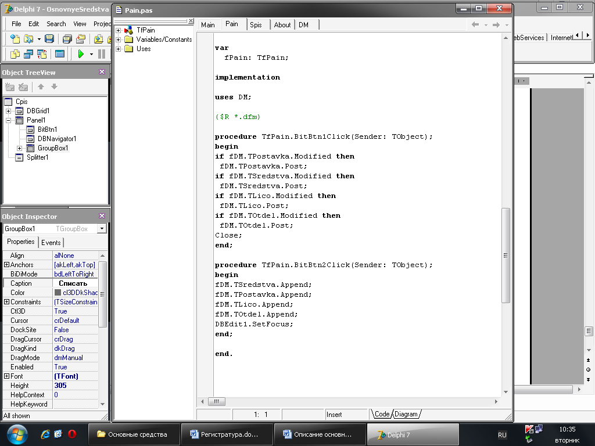Open the recent files dropdown arrow
This screenshot has width=595, height=446.
pos(39,39)
